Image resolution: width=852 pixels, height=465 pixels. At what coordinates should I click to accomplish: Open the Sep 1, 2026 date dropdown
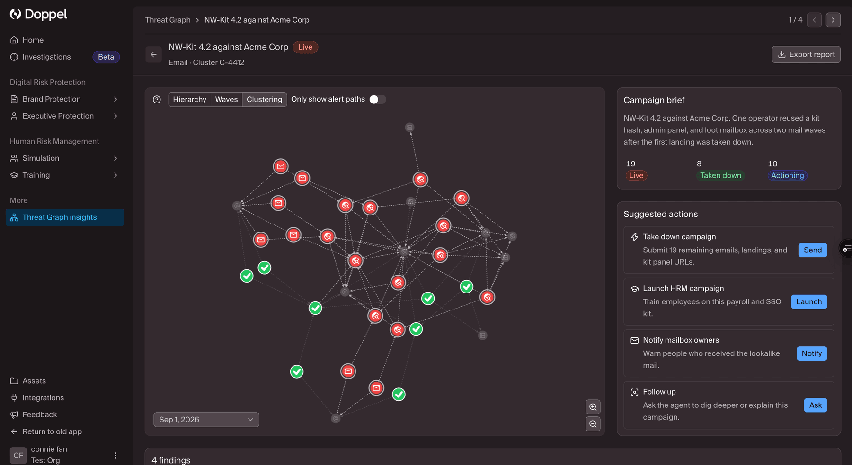tap(206, 420)
